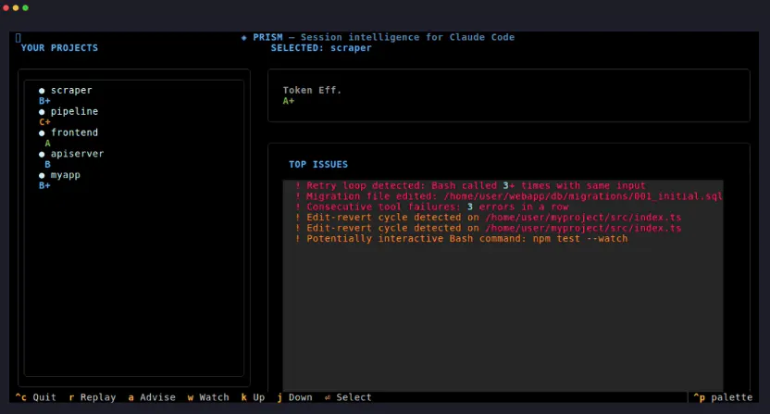Click the bullet icon beside myapp
The width and height of the screenshot is (770, 414).
[42, 176]
